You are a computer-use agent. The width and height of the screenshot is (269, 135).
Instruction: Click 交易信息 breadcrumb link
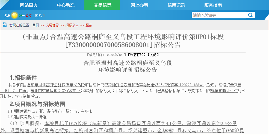click(52, 25)
